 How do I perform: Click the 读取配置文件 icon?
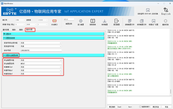coord(130,21)
